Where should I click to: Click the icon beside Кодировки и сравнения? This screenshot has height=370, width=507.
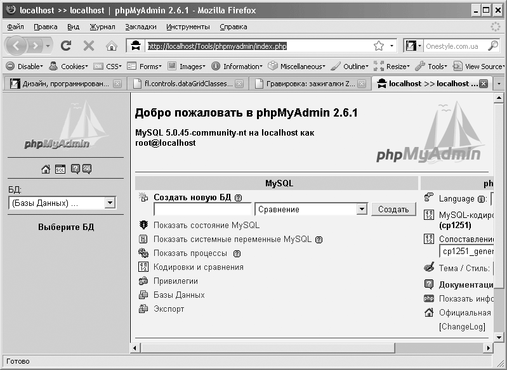(x=143, y=267)
